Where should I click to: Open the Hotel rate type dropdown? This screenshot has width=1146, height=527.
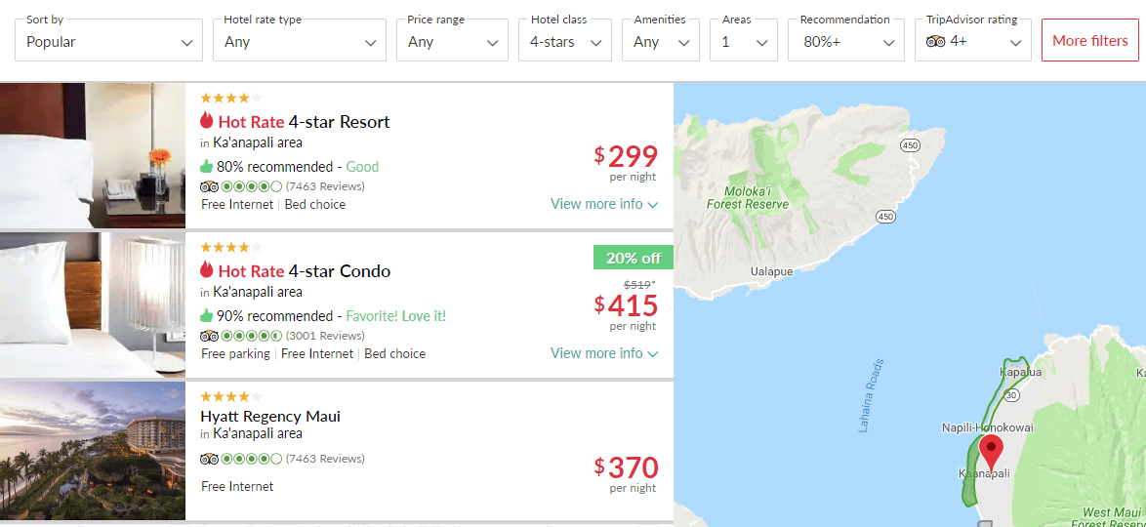(x=299, y=41)
